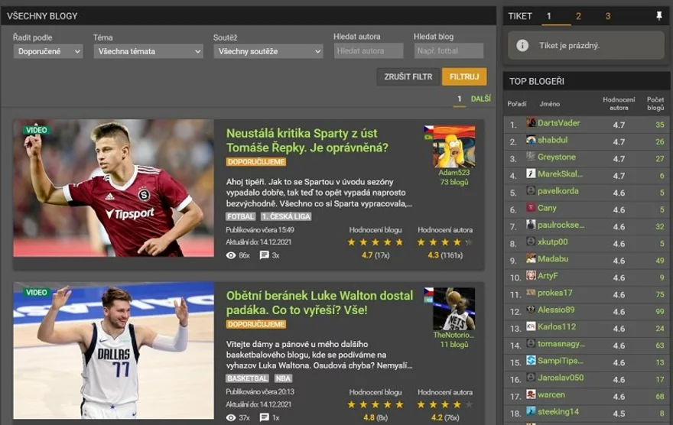Switch to ticket tab 2

click(578, 16)
